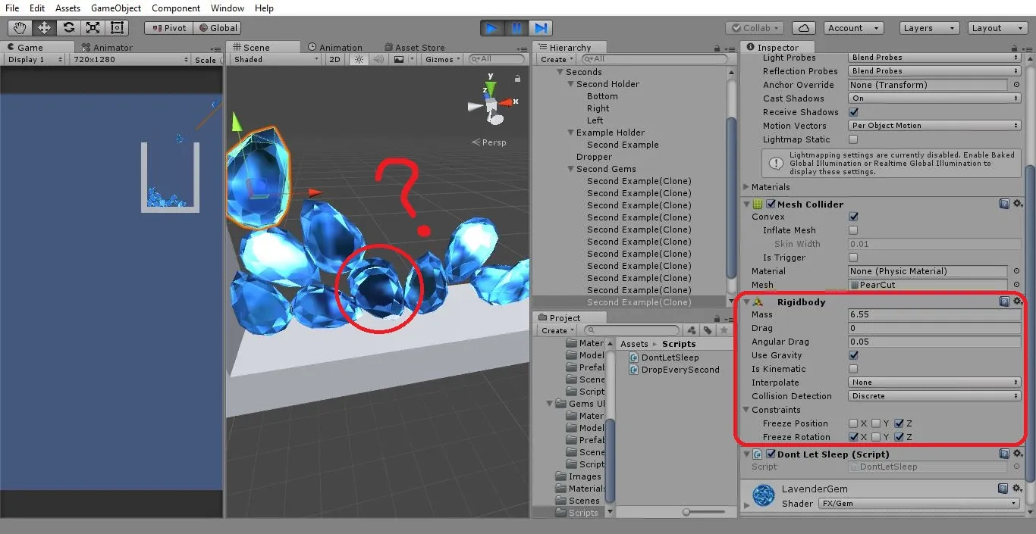Select the Rotate tool

click(69, 28)
